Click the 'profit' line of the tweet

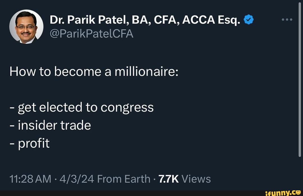pyautogui.click(x=34, y=143)
